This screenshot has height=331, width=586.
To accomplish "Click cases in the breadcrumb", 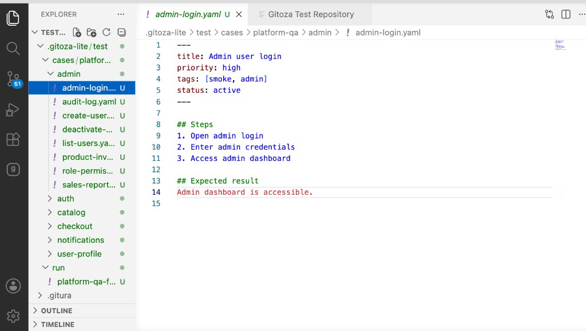I will 232,33.
